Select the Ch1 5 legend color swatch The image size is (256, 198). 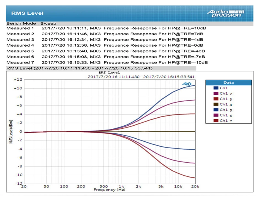point(216,110)
